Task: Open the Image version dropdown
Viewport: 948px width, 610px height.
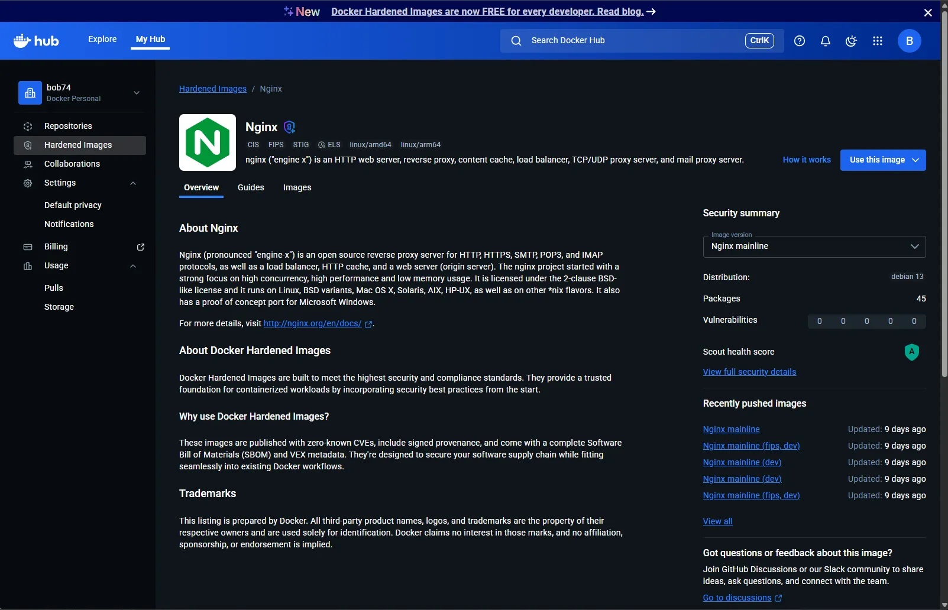Action: [x=813, y=246]
